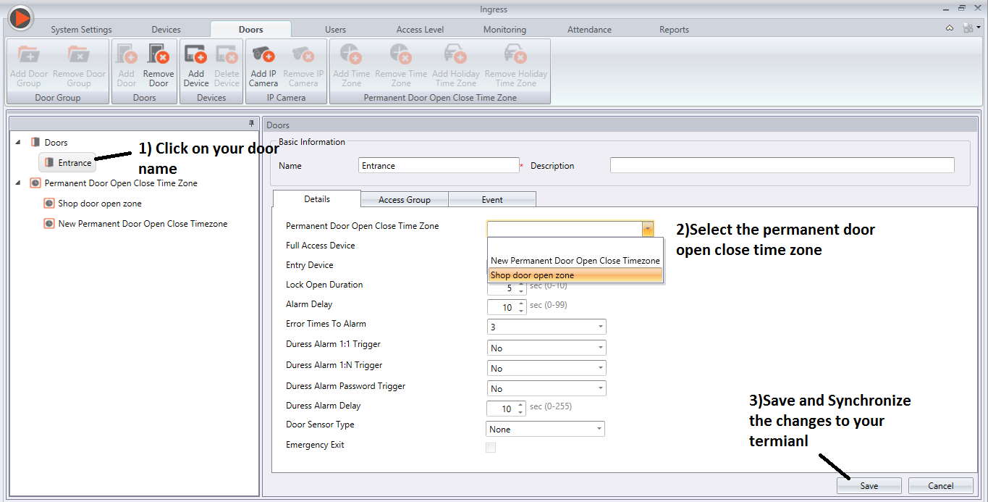
Task: Click the Add Door icon
Action: pos(127,54)
